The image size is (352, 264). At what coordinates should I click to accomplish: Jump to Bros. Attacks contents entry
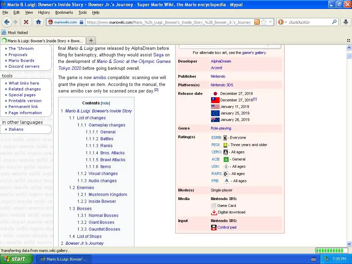(x=112, y=153)
